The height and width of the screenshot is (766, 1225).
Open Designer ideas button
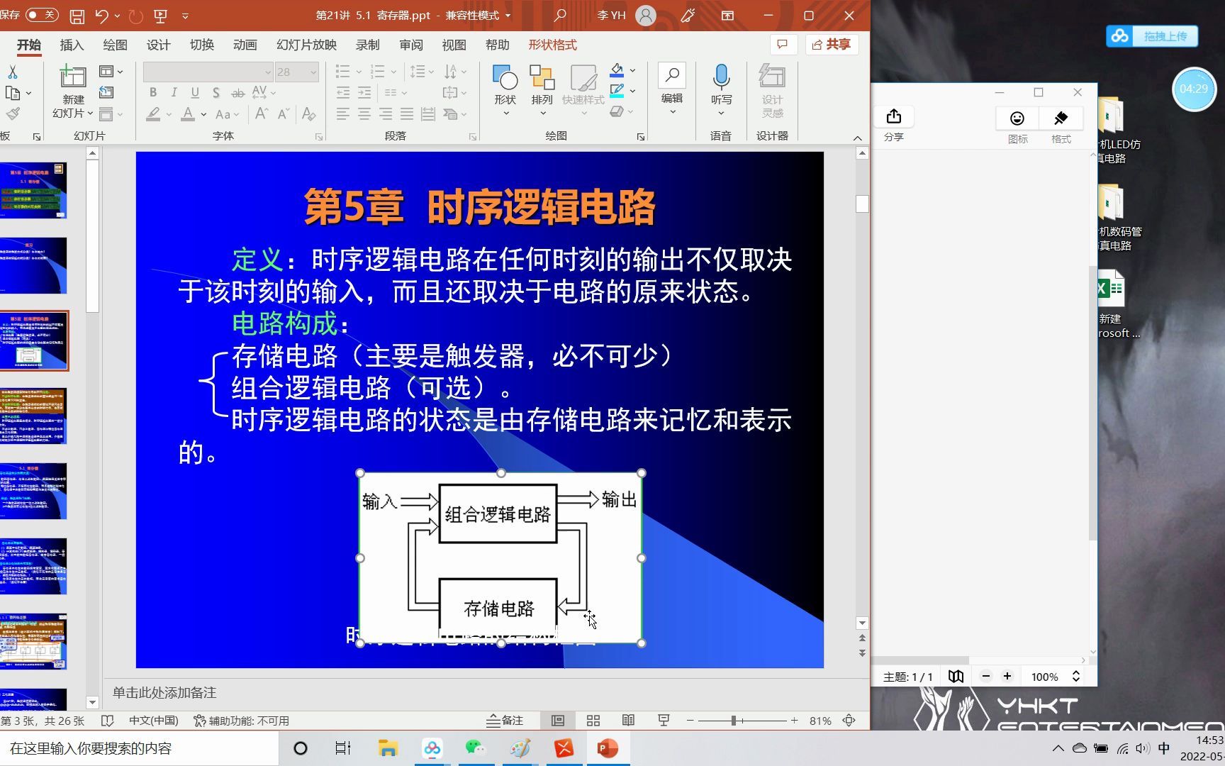772,91
